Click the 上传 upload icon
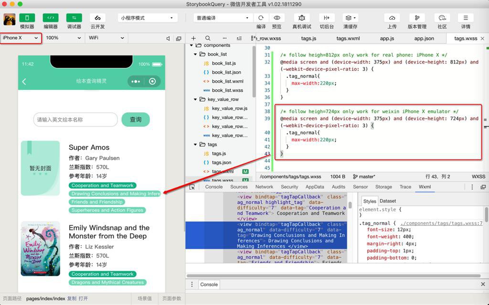Image resolution: width=489 pixels, height=305 pixels. [392, 18]
